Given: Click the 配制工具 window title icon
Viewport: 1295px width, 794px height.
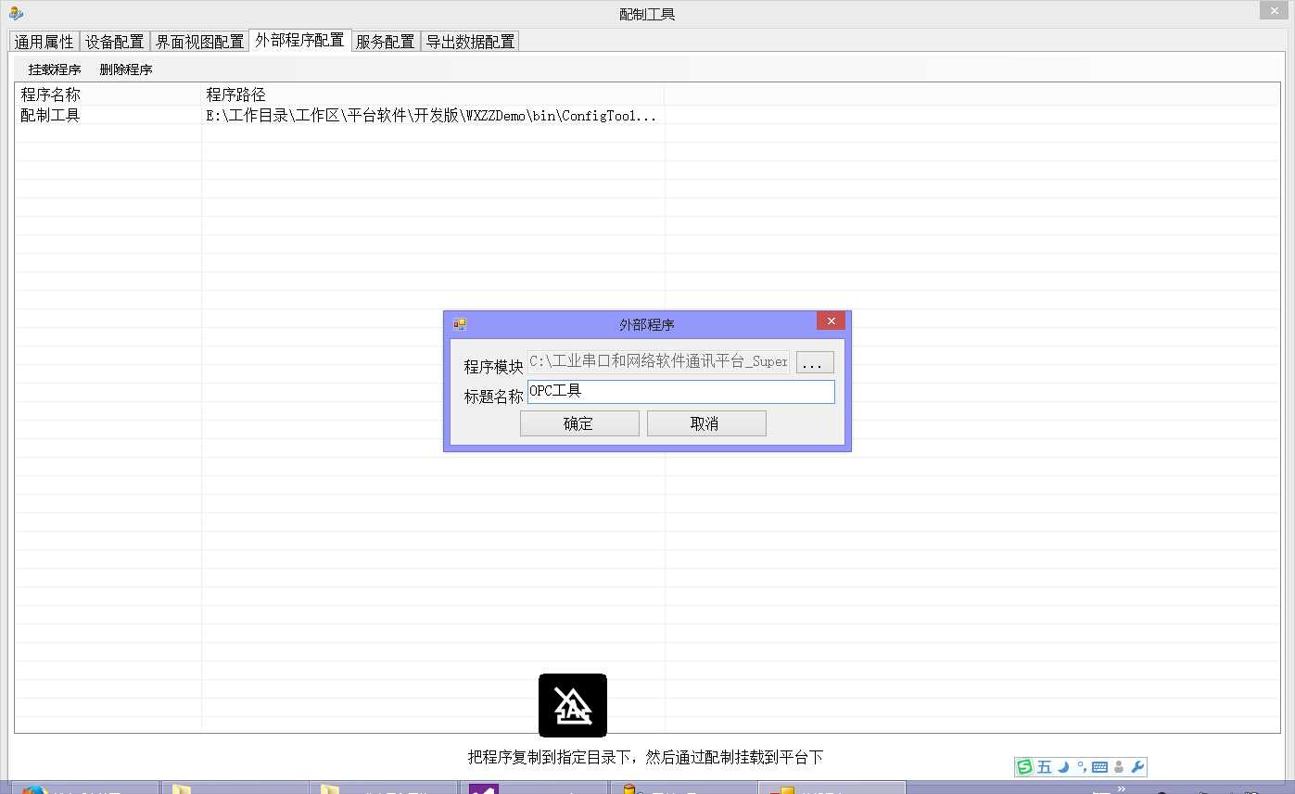Looking at the screenshot, I should [16, 13].
